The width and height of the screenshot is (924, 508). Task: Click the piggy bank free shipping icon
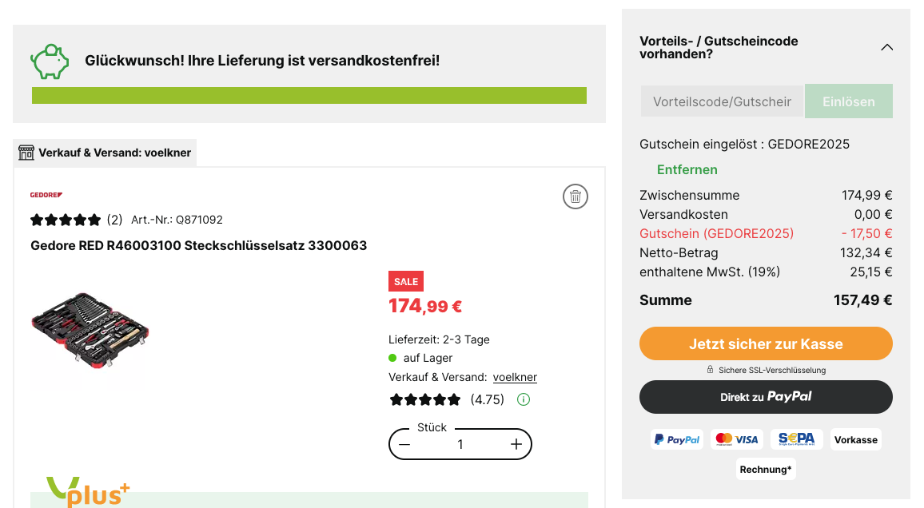(50, 61)
